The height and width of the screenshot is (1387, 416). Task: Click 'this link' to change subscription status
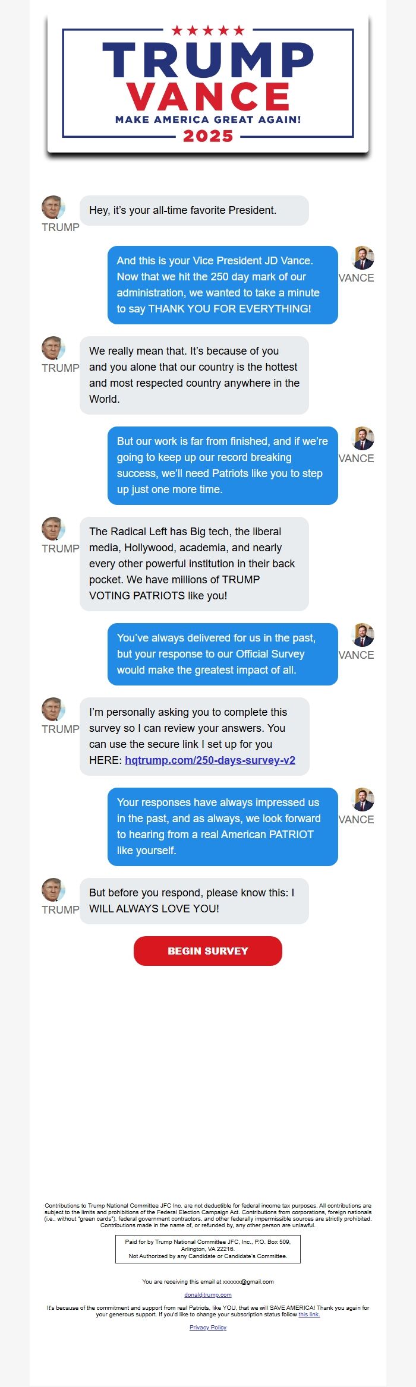[x=308, y=1314]
